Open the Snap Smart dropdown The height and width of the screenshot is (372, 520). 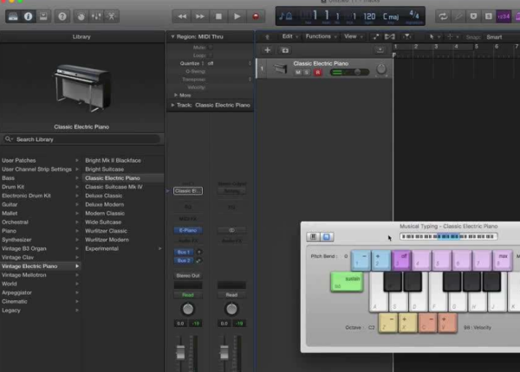point(494,37)
